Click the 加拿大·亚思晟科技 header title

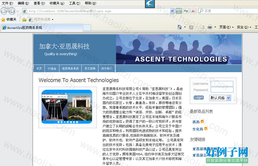pyautogui.click(x=64, y=46)
